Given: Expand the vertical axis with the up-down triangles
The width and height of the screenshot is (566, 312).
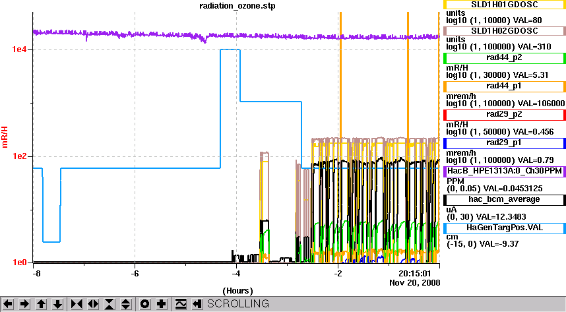Looking at the screenshot, I should pyautogui.click(x=125, y=304).
